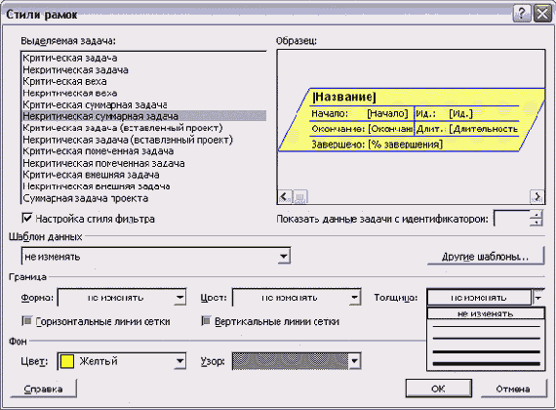Click the preview scrollbar thumb

(300, 196)
